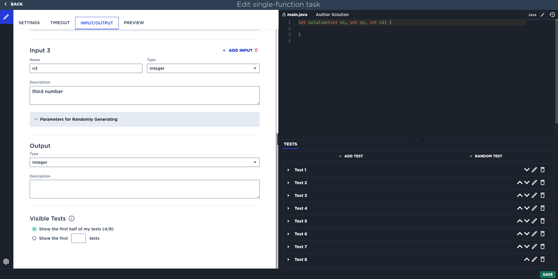Move Test 3 up with arrow icon
This screenshot has height=279, width=558.
pos(520,196)
